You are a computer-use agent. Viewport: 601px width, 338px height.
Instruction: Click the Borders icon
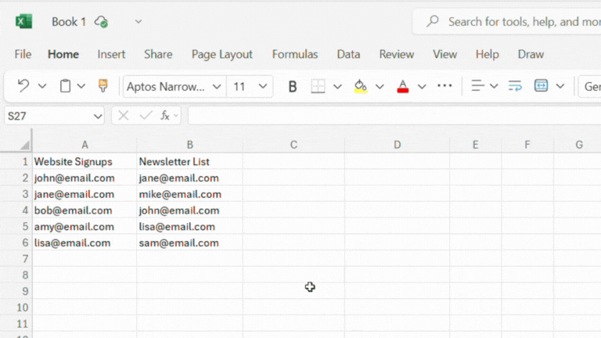[x=318, y=86]
